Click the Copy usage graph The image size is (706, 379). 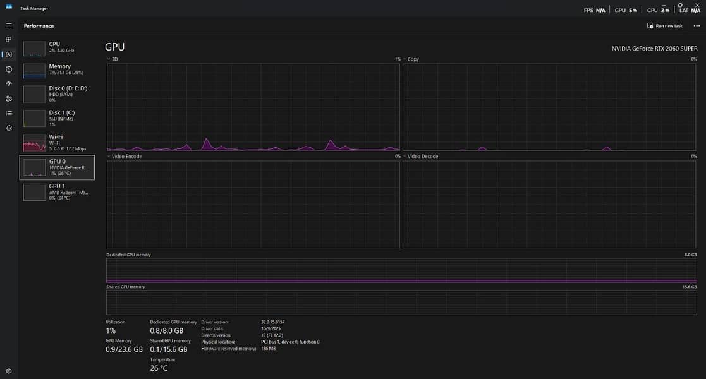(x=549, y=107)
